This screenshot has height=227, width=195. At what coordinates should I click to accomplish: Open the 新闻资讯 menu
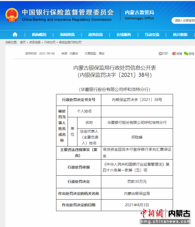[67, 34]
